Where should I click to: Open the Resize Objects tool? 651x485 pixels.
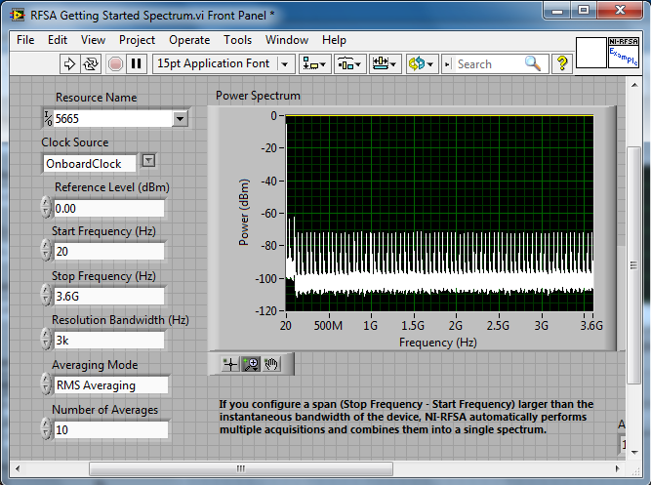click(x=385, y=63)
